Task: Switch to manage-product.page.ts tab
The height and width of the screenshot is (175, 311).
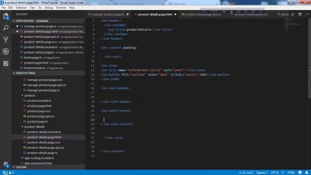Action: tap(108, 14)
